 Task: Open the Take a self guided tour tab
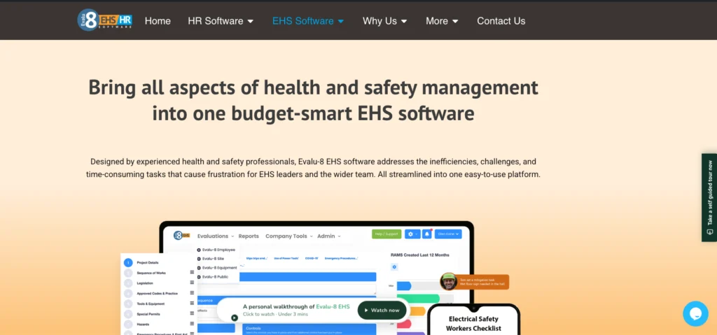pyautogui.click(x=710, y=197)
